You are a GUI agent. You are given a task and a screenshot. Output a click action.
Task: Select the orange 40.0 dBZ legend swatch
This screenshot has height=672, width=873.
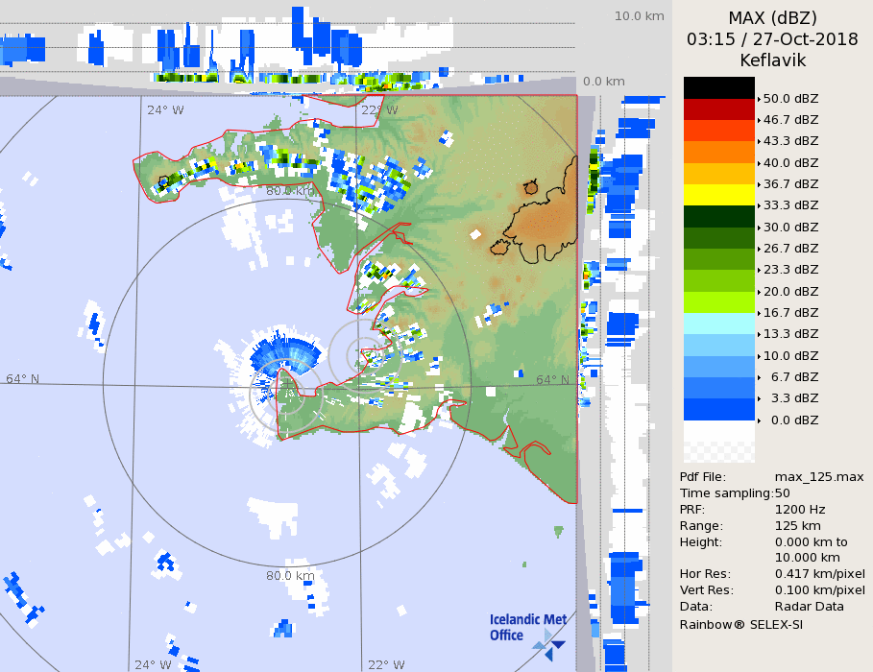pyautogui.click(x=718, y=152)
